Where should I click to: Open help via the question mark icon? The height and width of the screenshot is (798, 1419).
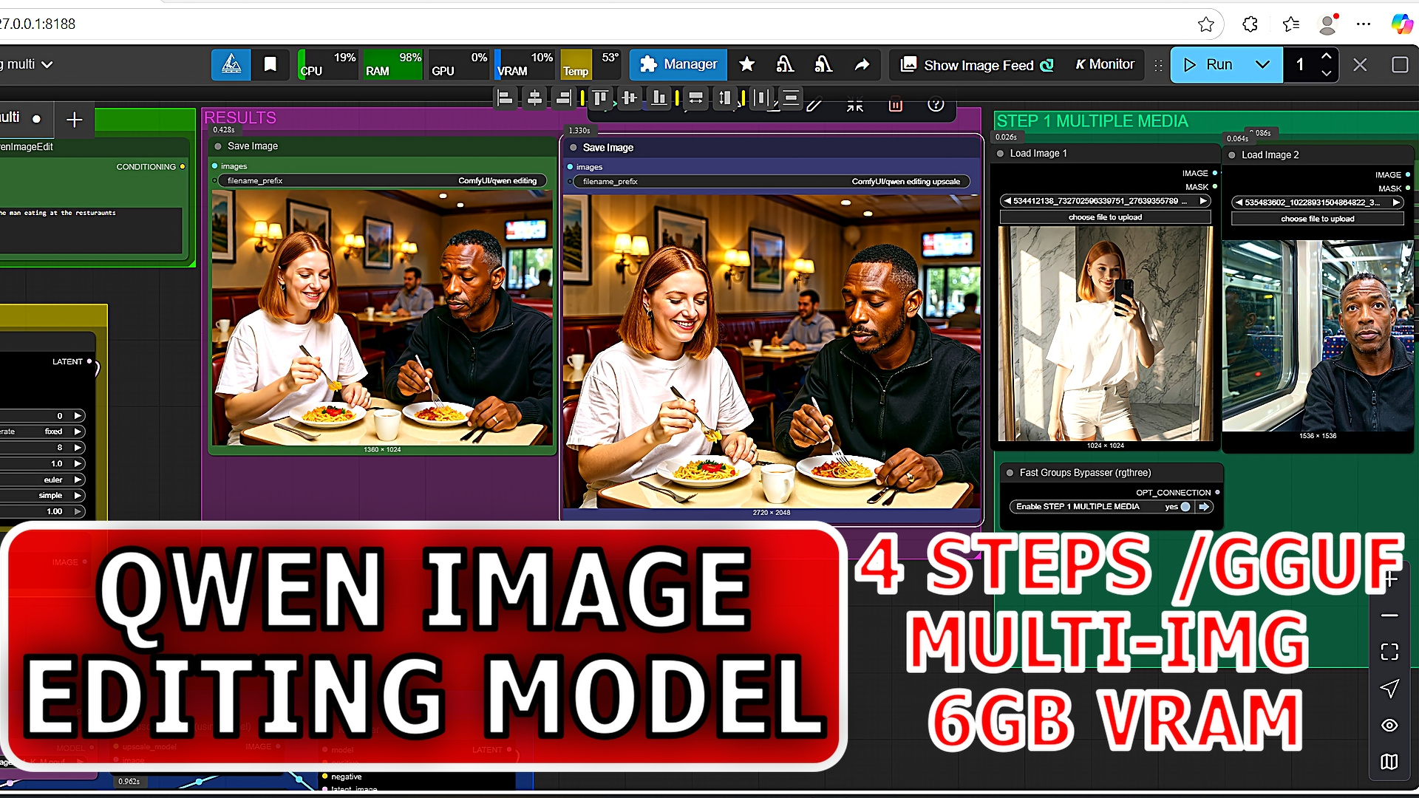coord(936,105)
